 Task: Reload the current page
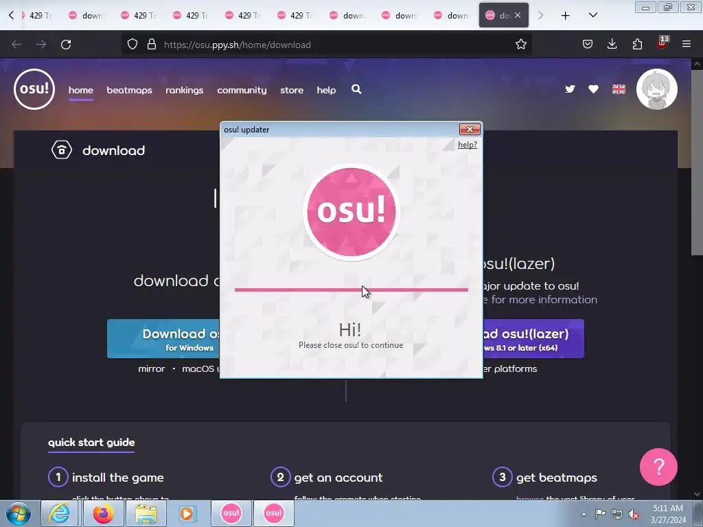(x=66, y=45)
